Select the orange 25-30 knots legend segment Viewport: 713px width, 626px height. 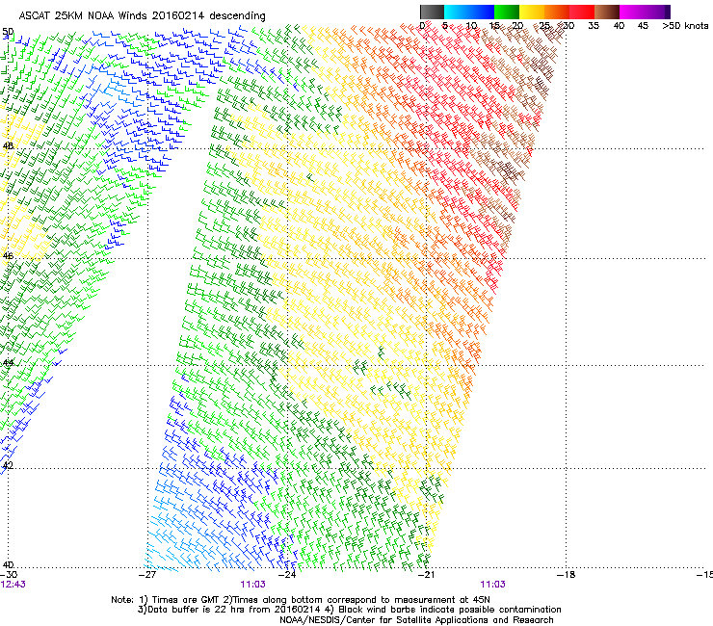[x=557, y=12]
